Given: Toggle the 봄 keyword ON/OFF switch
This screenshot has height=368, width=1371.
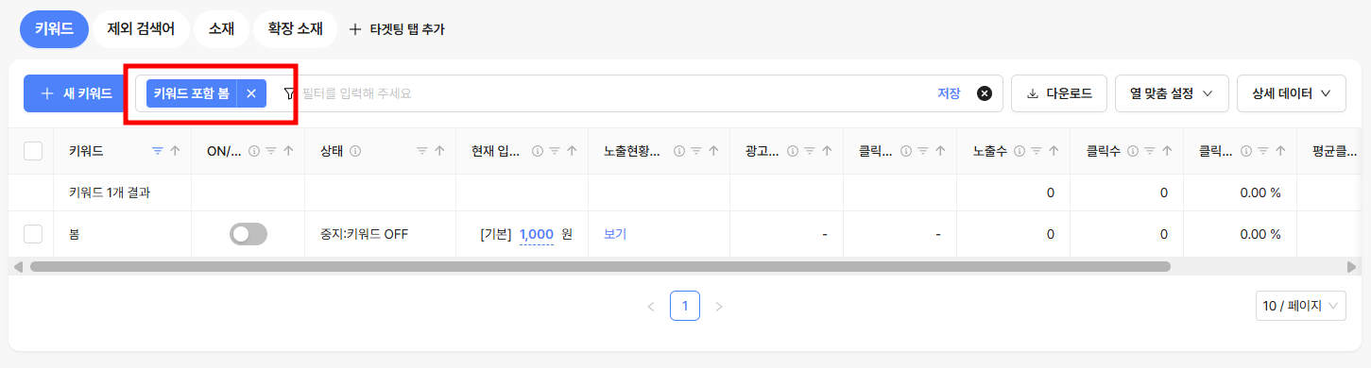Looking at the screenshot, I should click(x=248, y=234).
